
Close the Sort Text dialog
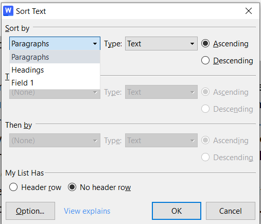pyautogui.click(x=249, y=11)
